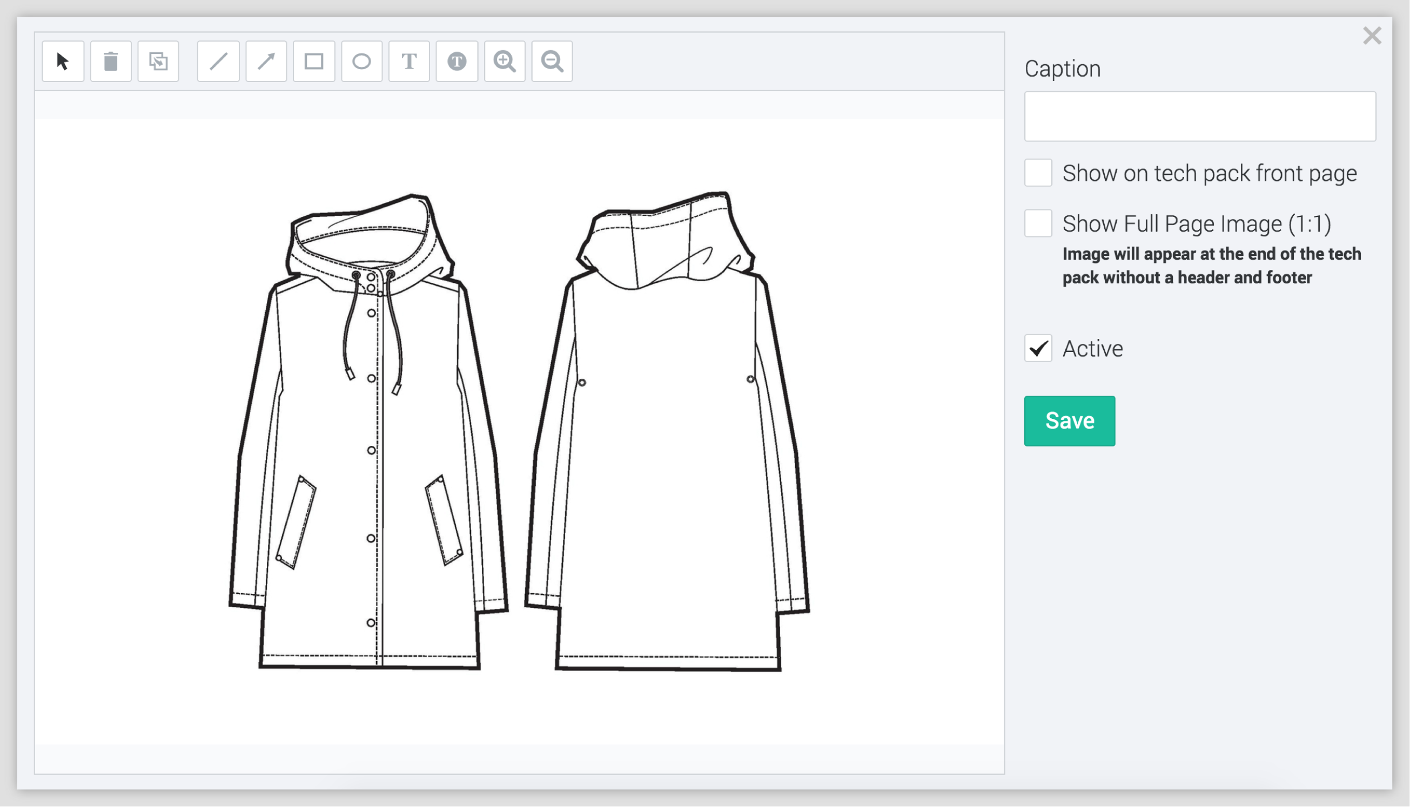Click inside the Caption text field
The image size is (1410, 807).
pos(1200,117)
